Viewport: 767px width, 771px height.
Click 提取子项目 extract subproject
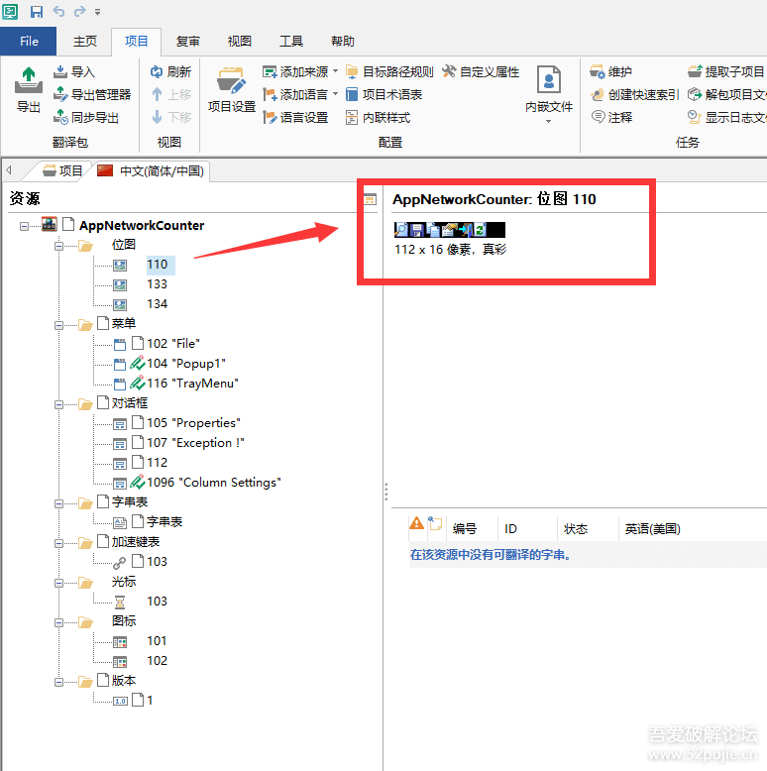(x=725, y=71)
